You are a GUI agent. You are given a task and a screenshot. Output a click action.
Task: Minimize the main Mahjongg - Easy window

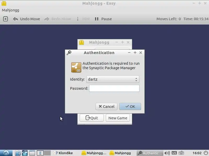point(194,3)
